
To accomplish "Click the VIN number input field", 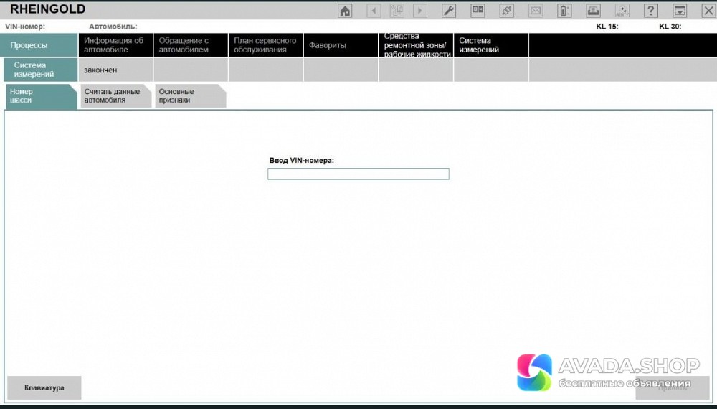I will point(358,174).
